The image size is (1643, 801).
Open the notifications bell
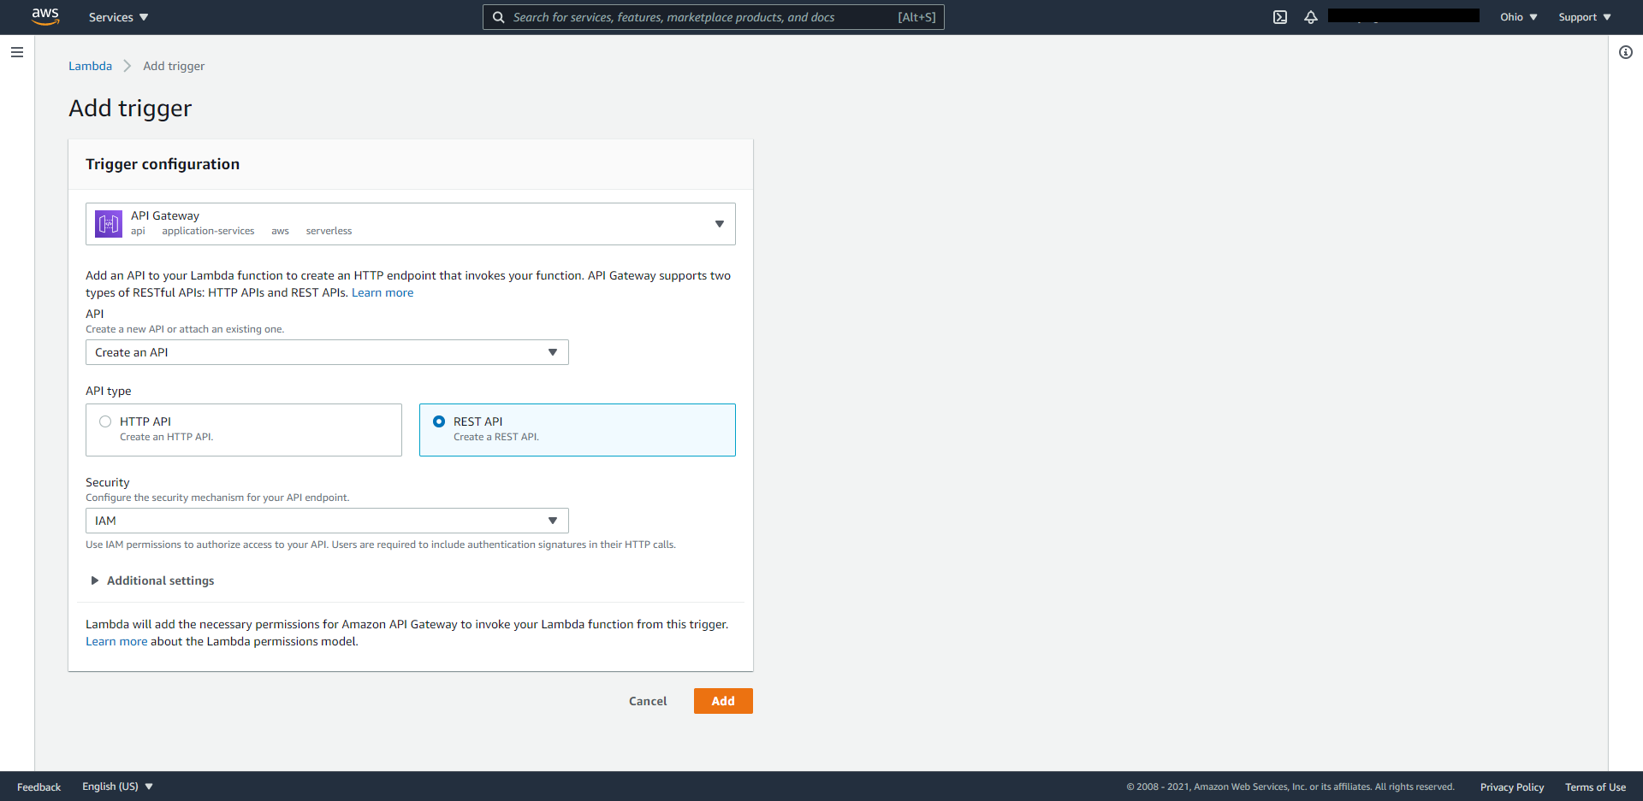coord(1311,16)
